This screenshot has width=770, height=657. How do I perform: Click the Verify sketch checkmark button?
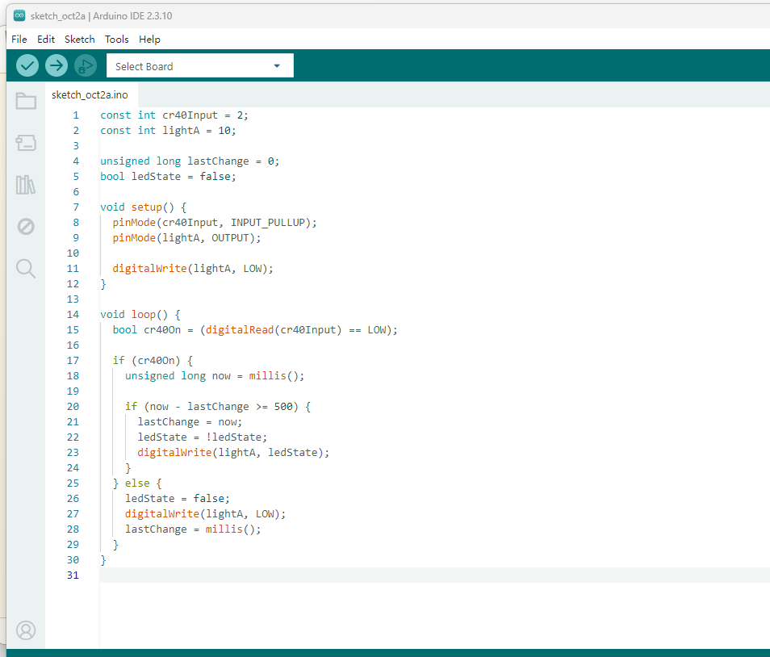pos(27,65)
